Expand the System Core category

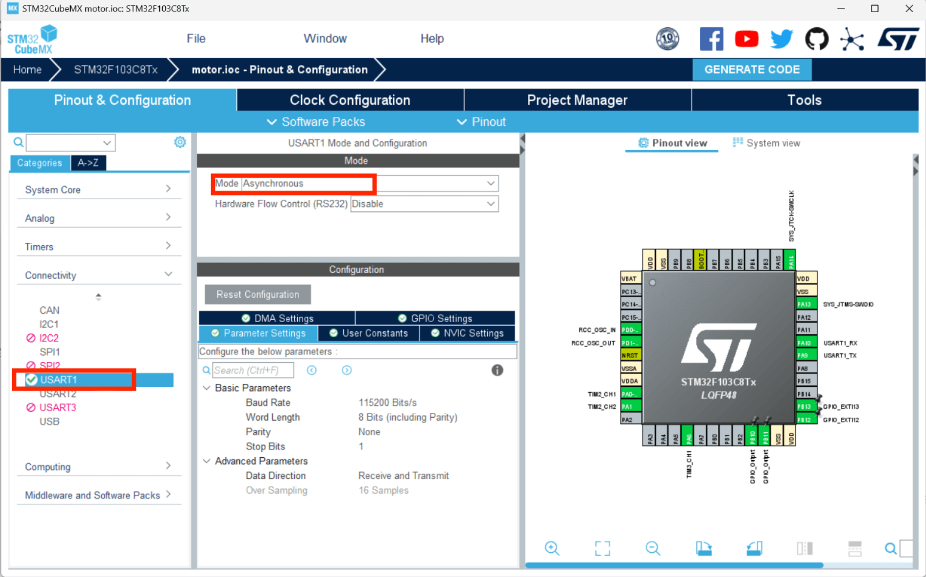[x=99, y=190]
